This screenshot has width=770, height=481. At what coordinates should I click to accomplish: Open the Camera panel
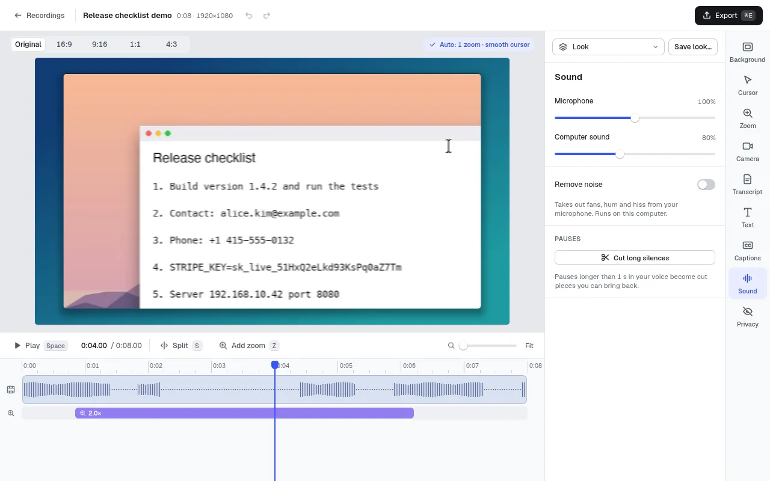coord(747,152)
